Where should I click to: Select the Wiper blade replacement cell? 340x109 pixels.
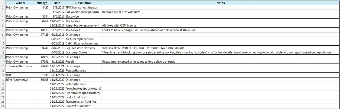point(83,25)
